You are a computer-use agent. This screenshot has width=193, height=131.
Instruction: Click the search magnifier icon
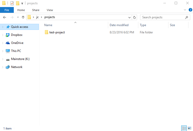pos(186,17)
